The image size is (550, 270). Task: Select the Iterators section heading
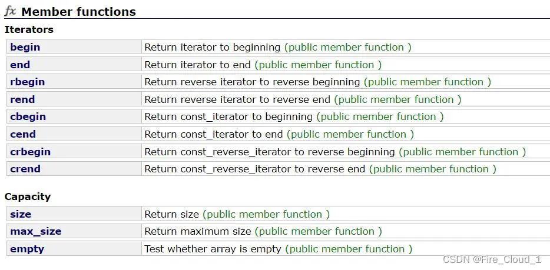click(29, 29)
